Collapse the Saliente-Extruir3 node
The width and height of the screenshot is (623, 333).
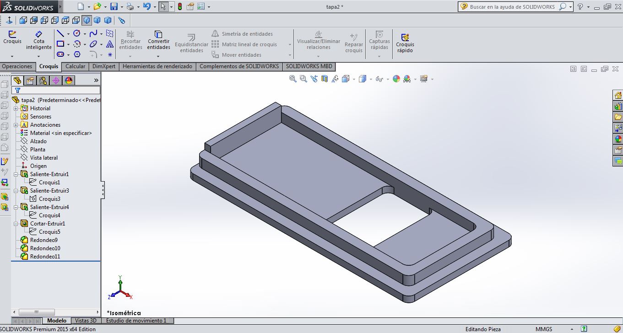pos(16,191)
